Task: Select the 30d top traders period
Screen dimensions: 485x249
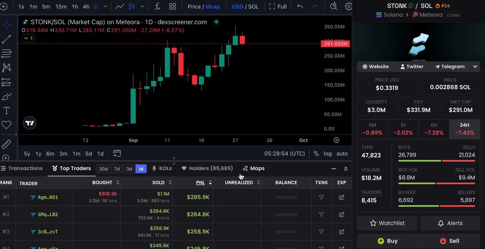Action: [103, 169]
